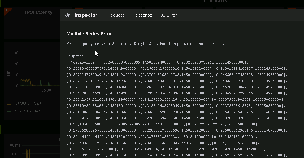Toggle the INFAPSAN13-c2 series in legend
Viewport: 304px width, 158px height.
[27, 104]
